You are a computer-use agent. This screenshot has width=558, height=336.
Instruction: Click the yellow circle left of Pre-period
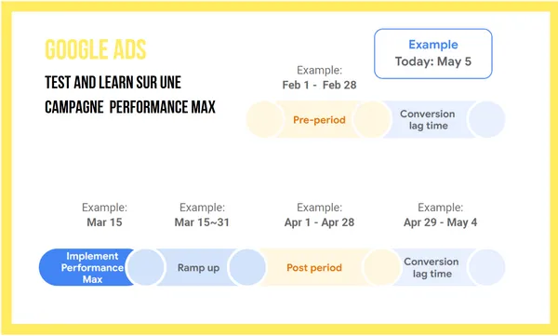click(265, 119)
